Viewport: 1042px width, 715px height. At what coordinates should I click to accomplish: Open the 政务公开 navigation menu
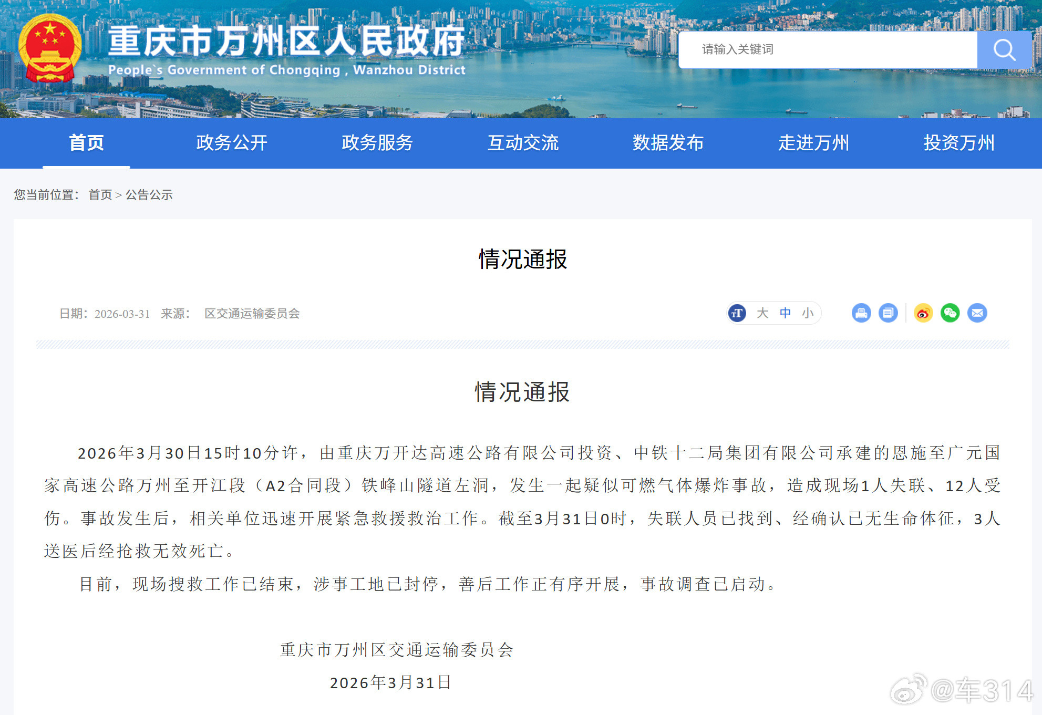[x=231, y=142]
